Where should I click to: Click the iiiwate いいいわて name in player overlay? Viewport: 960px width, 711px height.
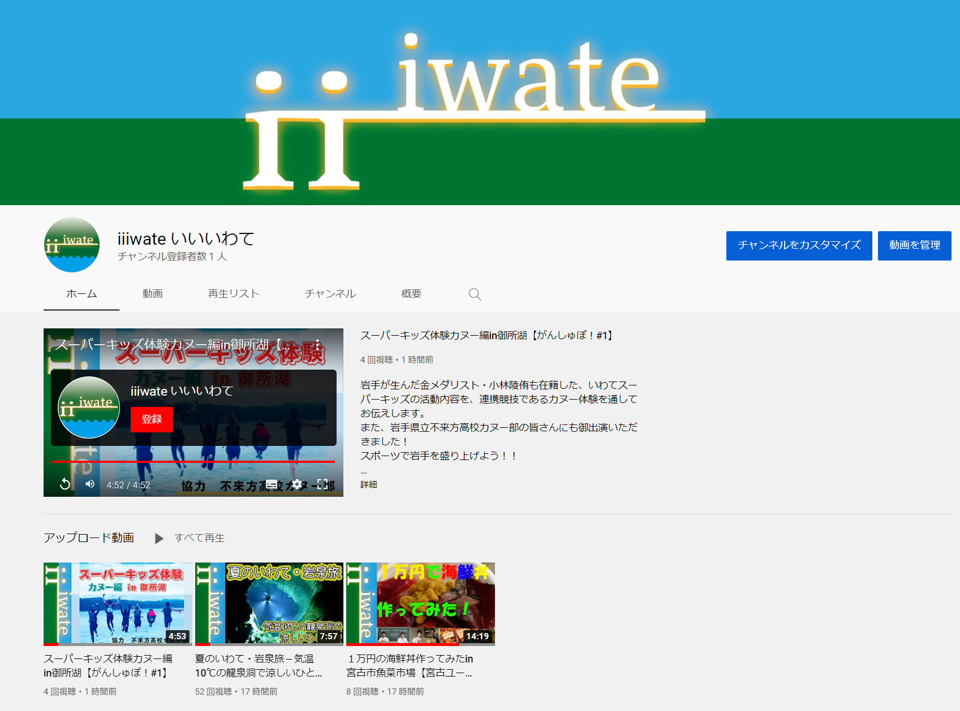182,391
